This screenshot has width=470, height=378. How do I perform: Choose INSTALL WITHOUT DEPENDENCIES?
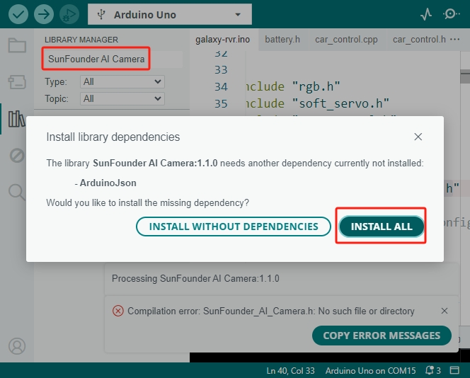point(233,227)
